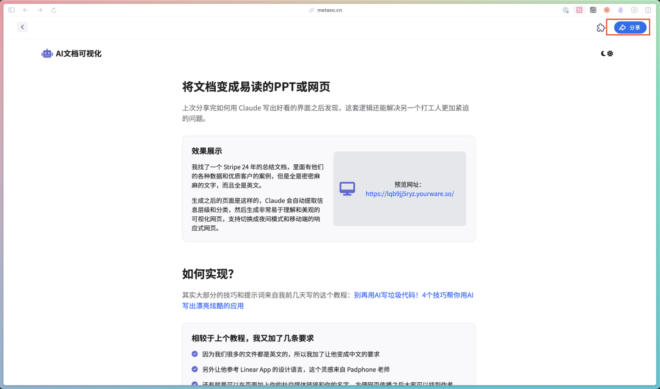Go back with the browser back arrow
The width and height of the screenshot is (660, 389).
pos(26,10)
